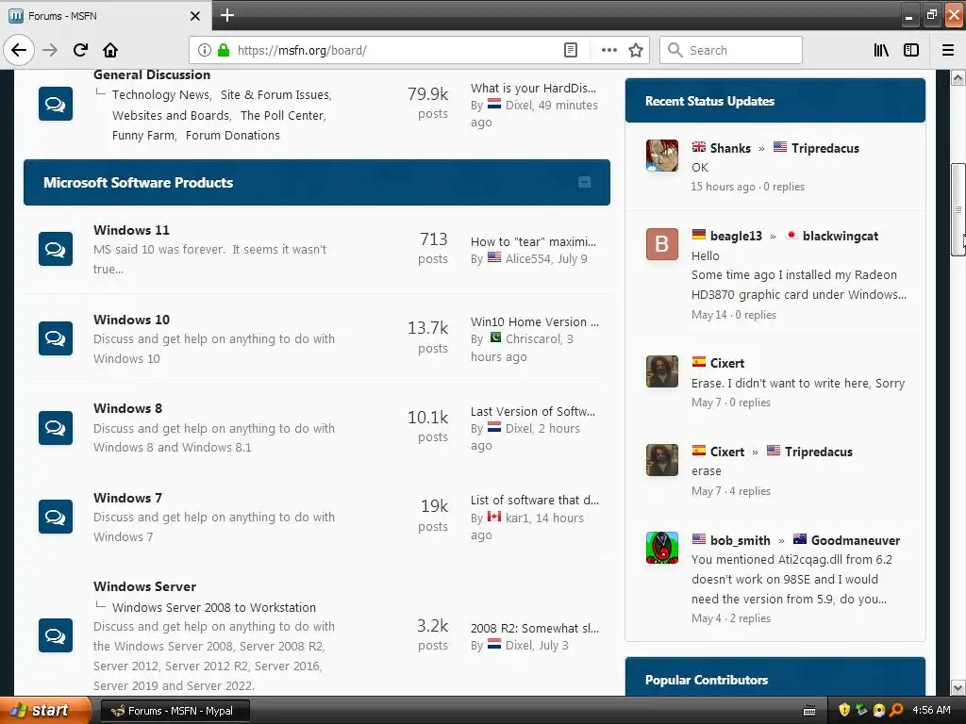The height and width of the screenshot is (724, 966).
Task: Open the Windows 10 forum link
Action: pos(131,320)
